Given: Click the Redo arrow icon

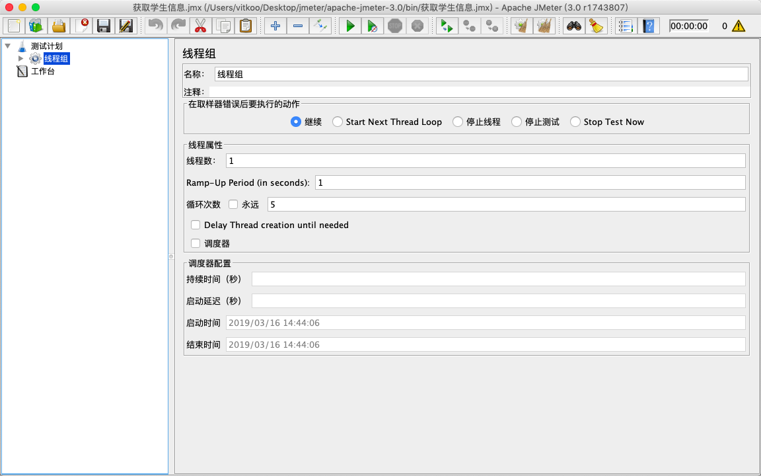Looking at the screenshot, I should pos(178,26).
